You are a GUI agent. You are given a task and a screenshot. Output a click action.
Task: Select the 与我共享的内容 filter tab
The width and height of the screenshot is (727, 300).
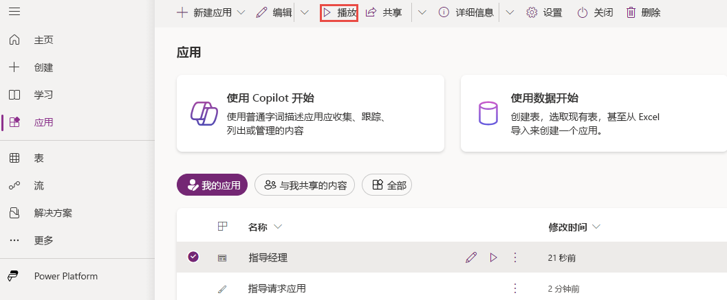pyautogui.click(x=305, y=185)
